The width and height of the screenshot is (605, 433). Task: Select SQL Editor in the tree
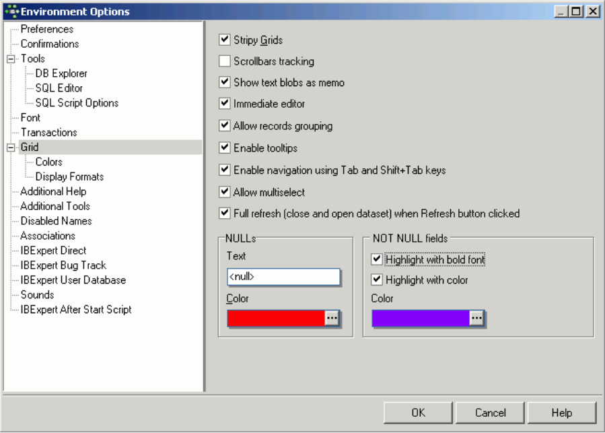point(59,88)
